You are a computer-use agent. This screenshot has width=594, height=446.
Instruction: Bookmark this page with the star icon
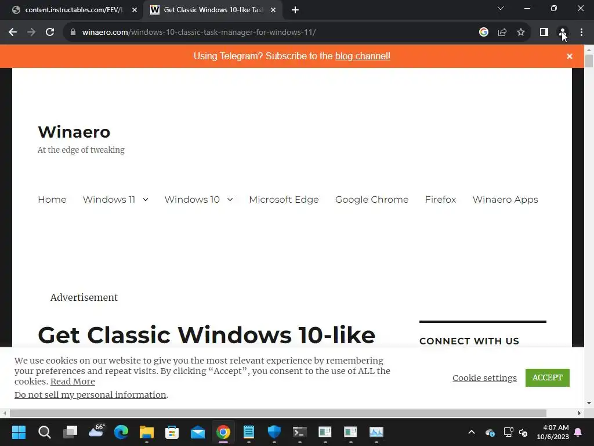click(x=521, y=33)
